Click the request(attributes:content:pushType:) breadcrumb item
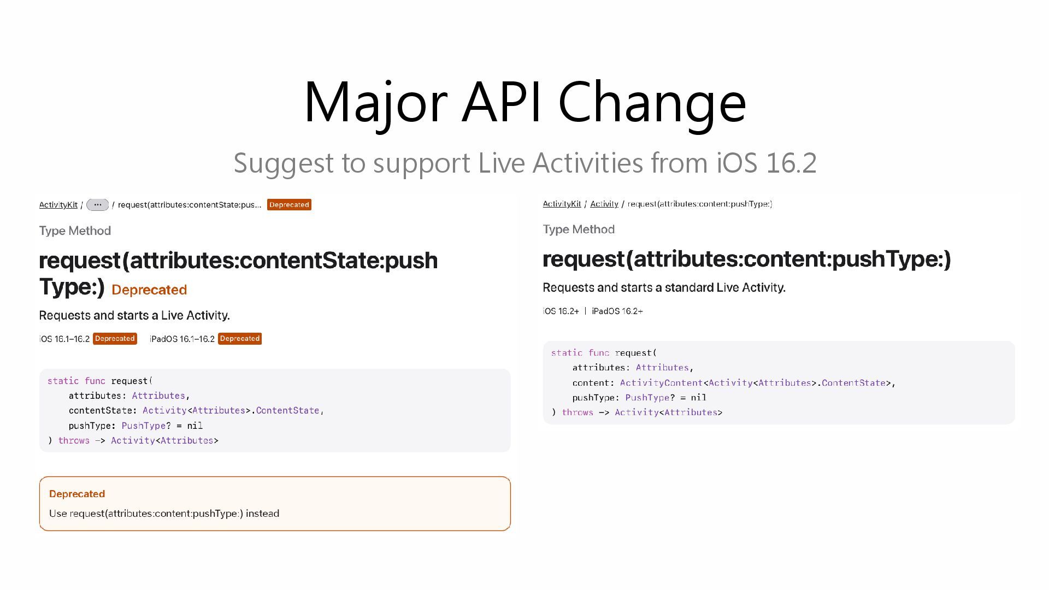Image resolution: width=1049 pixels, height=590 pixels. click(700, 204)
